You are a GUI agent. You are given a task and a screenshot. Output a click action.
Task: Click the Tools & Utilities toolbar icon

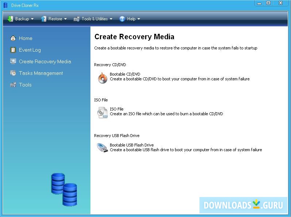77,19
